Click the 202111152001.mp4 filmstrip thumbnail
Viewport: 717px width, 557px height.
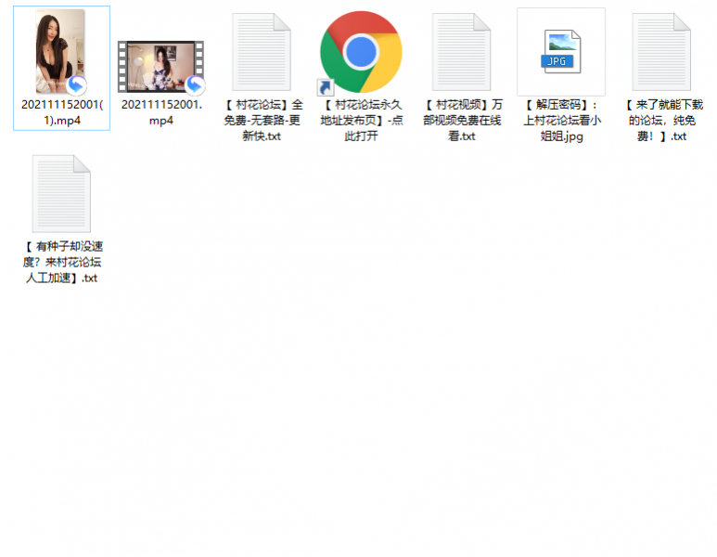coord(160,66)
